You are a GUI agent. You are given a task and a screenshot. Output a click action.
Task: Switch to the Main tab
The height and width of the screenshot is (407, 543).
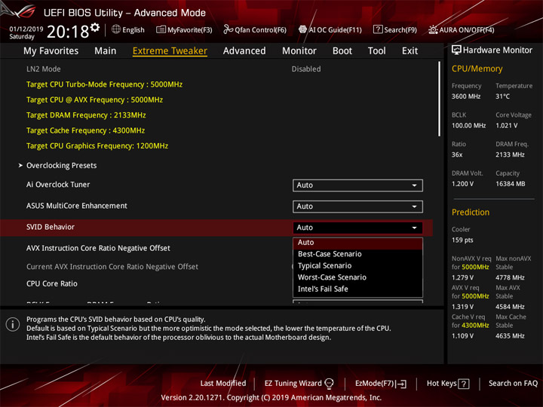point(106,51)
